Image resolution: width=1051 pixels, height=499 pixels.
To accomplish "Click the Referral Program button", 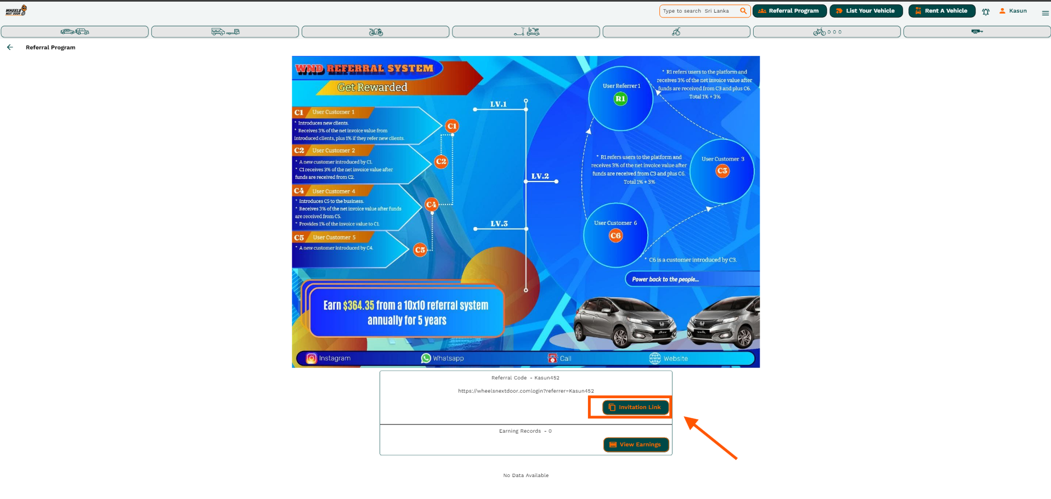I will click(789, 11).
